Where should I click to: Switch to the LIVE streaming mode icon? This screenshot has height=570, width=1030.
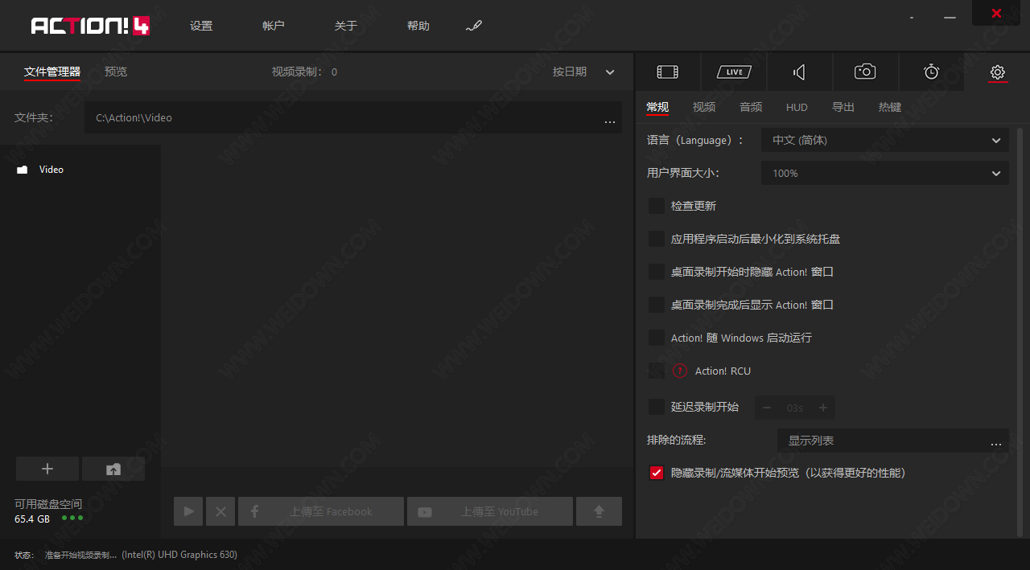(x=734, y=72)
